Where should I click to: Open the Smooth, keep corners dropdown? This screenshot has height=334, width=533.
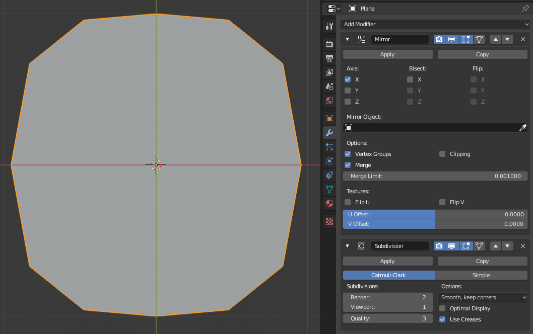482,297
